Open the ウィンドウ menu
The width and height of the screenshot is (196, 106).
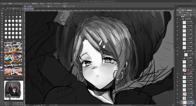[57, 4]
